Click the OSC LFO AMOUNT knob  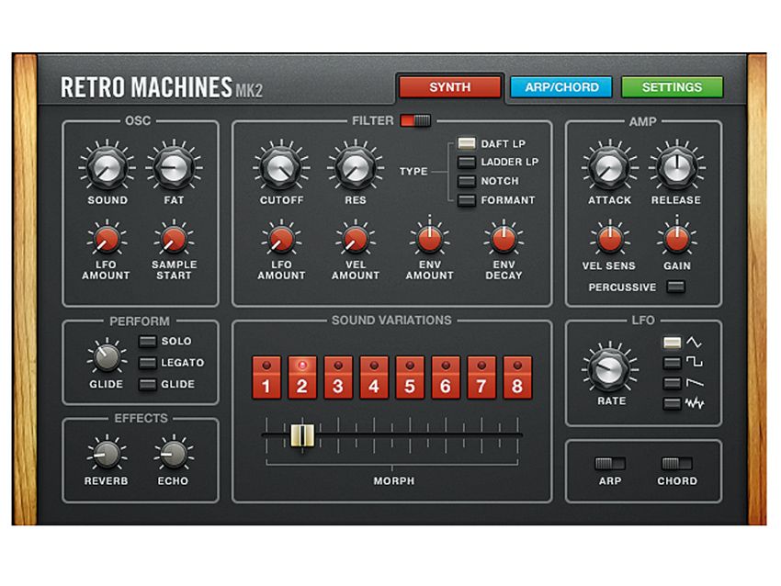107,240
